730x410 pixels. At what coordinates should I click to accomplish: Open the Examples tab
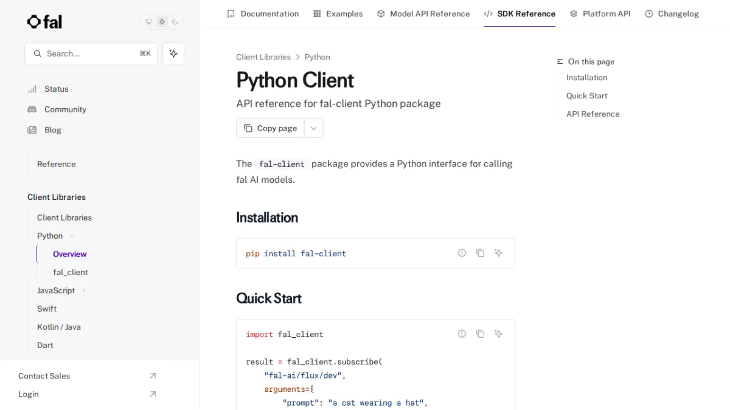(338, 13)
